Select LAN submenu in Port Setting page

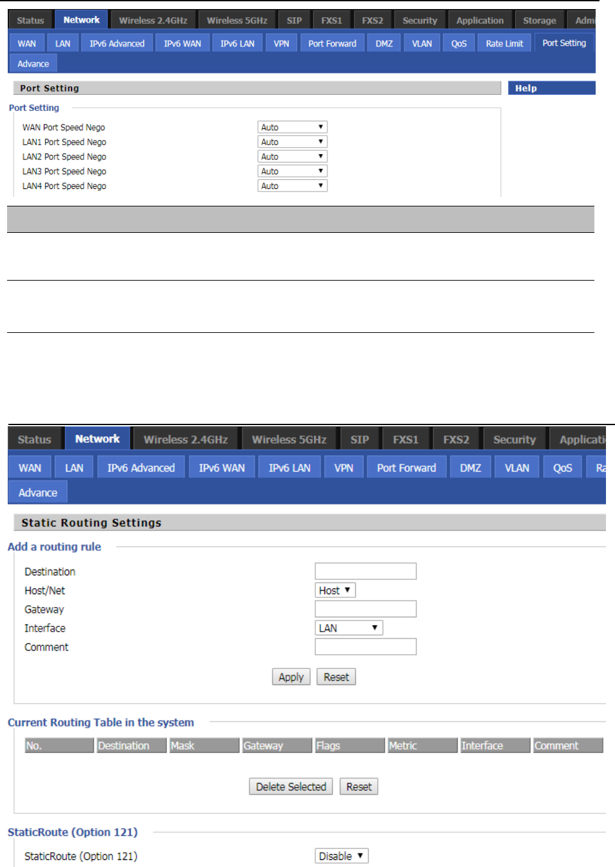63,43
